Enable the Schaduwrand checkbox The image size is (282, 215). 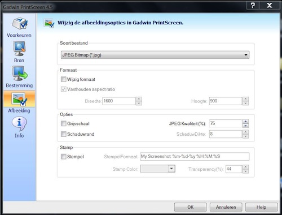64,134
